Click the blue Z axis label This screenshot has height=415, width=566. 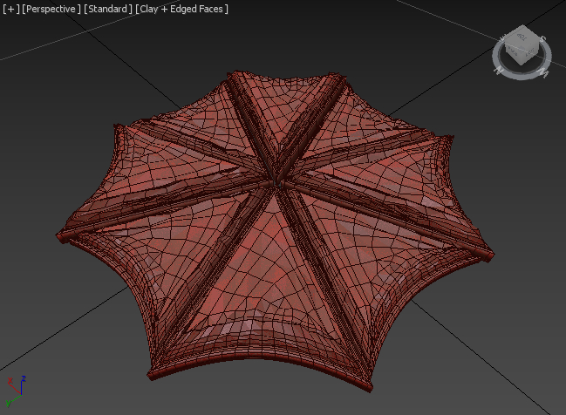24,380
